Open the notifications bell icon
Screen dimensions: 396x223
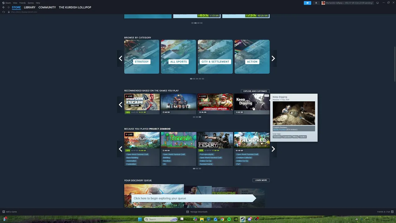pyautogui.click(x=316, y=3)
